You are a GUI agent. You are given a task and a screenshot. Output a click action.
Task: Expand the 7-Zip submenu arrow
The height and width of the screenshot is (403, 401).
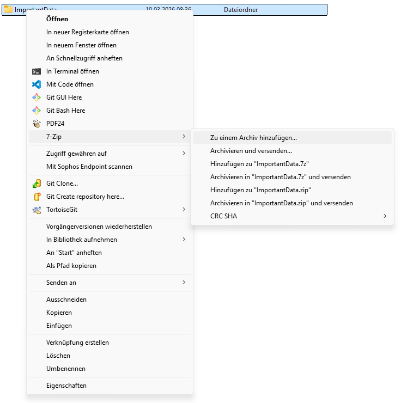click(184, 137)
